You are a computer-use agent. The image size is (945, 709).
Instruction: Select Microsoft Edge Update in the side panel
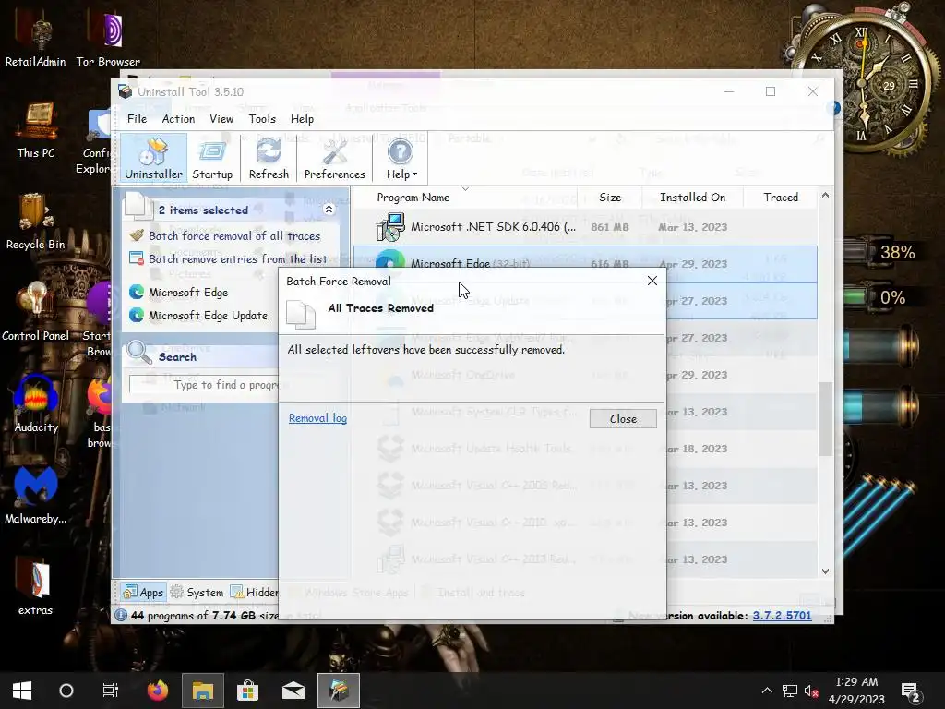pyautogui.click(x=208, y=316)
